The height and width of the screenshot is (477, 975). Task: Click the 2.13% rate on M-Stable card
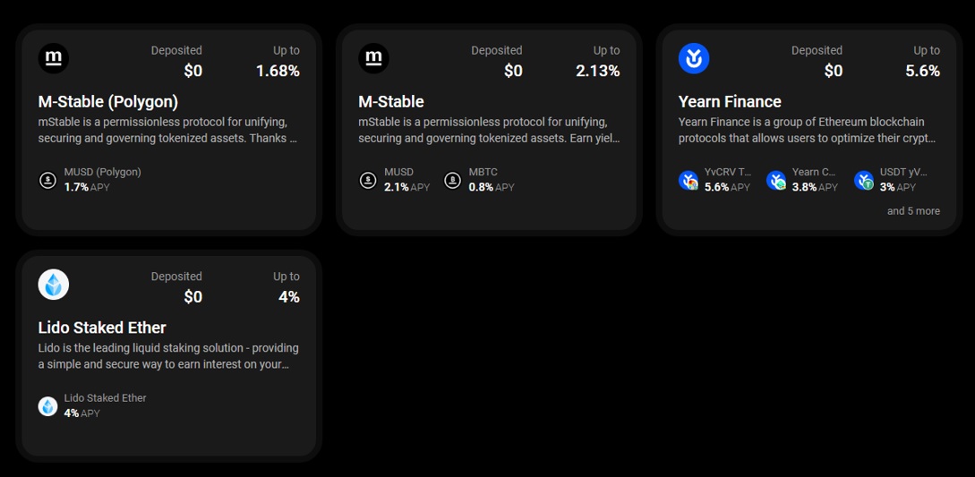(x=597, y=71)
